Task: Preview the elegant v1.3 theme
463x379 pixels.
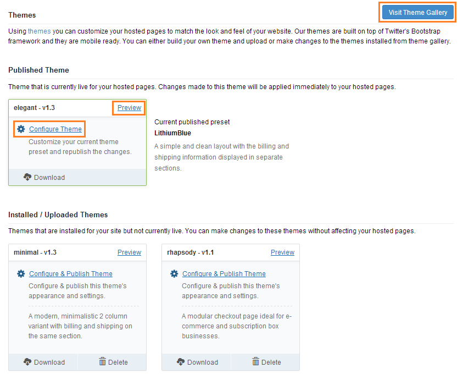Action: pos(129,108)
